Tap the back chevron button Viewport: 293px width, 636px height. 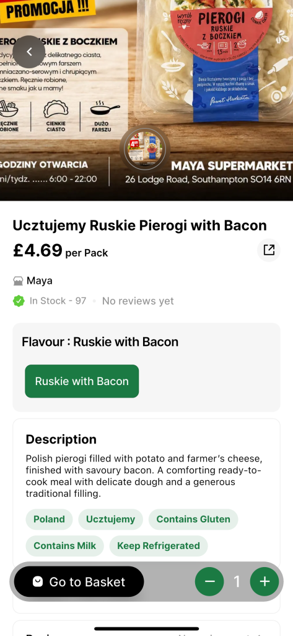(x=28, y=52)
